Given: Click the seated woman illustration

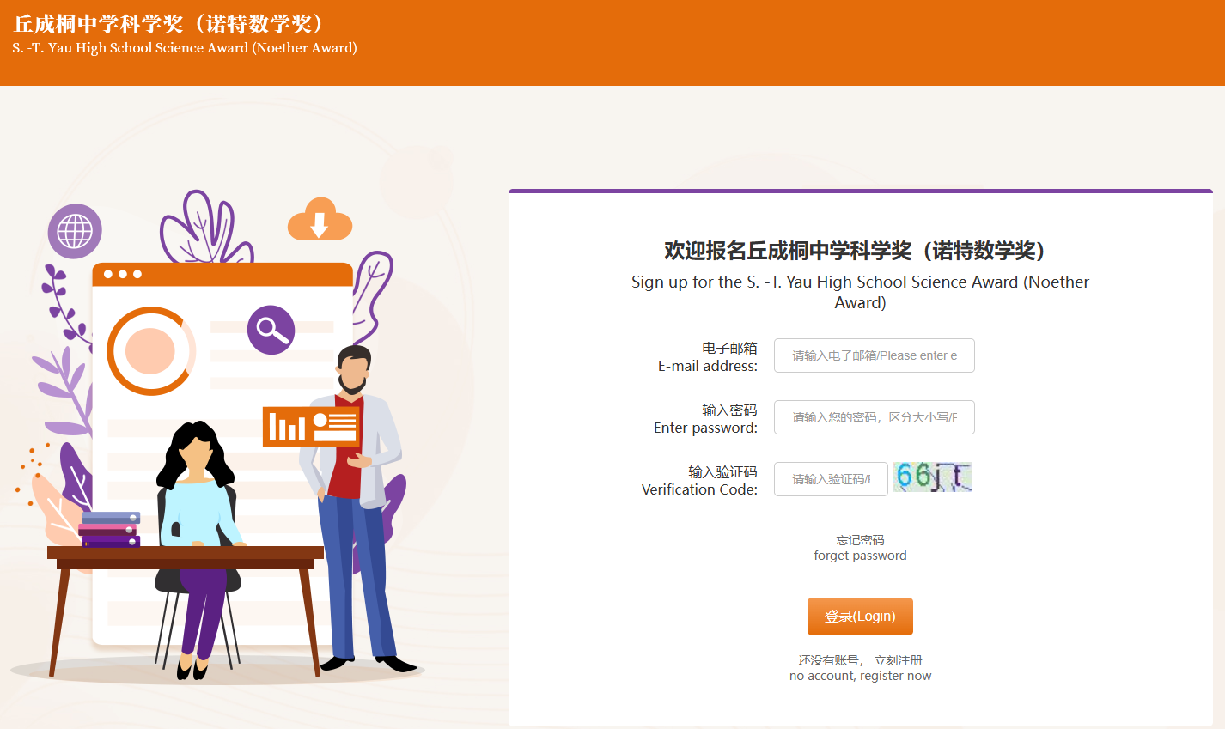Looking at the screenshot, I should (x=198, y=532).
